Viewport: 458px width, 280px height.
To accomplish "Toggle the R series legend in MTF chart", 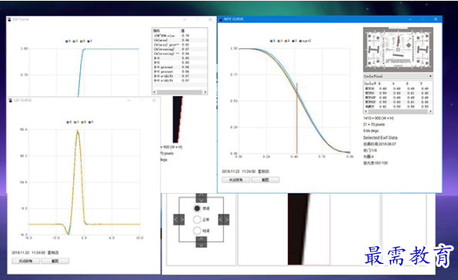I will tap(272, 41).
